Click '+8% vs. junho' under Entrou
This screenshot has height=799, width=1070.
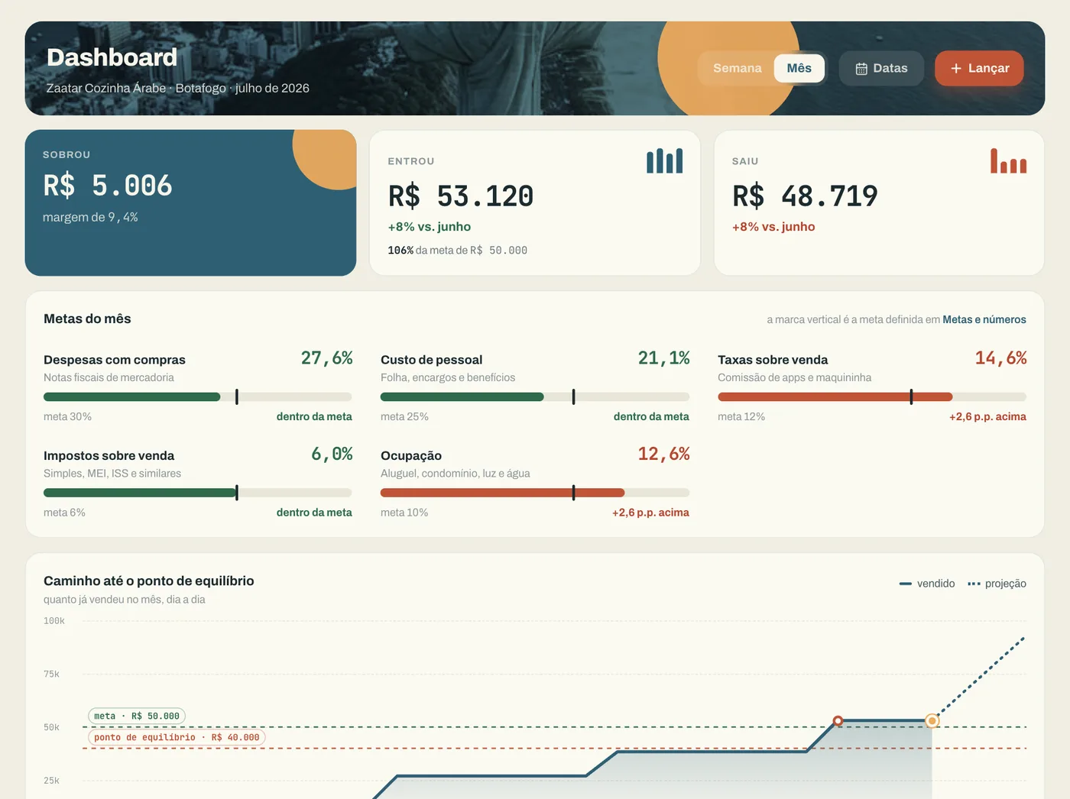(429, 227)
